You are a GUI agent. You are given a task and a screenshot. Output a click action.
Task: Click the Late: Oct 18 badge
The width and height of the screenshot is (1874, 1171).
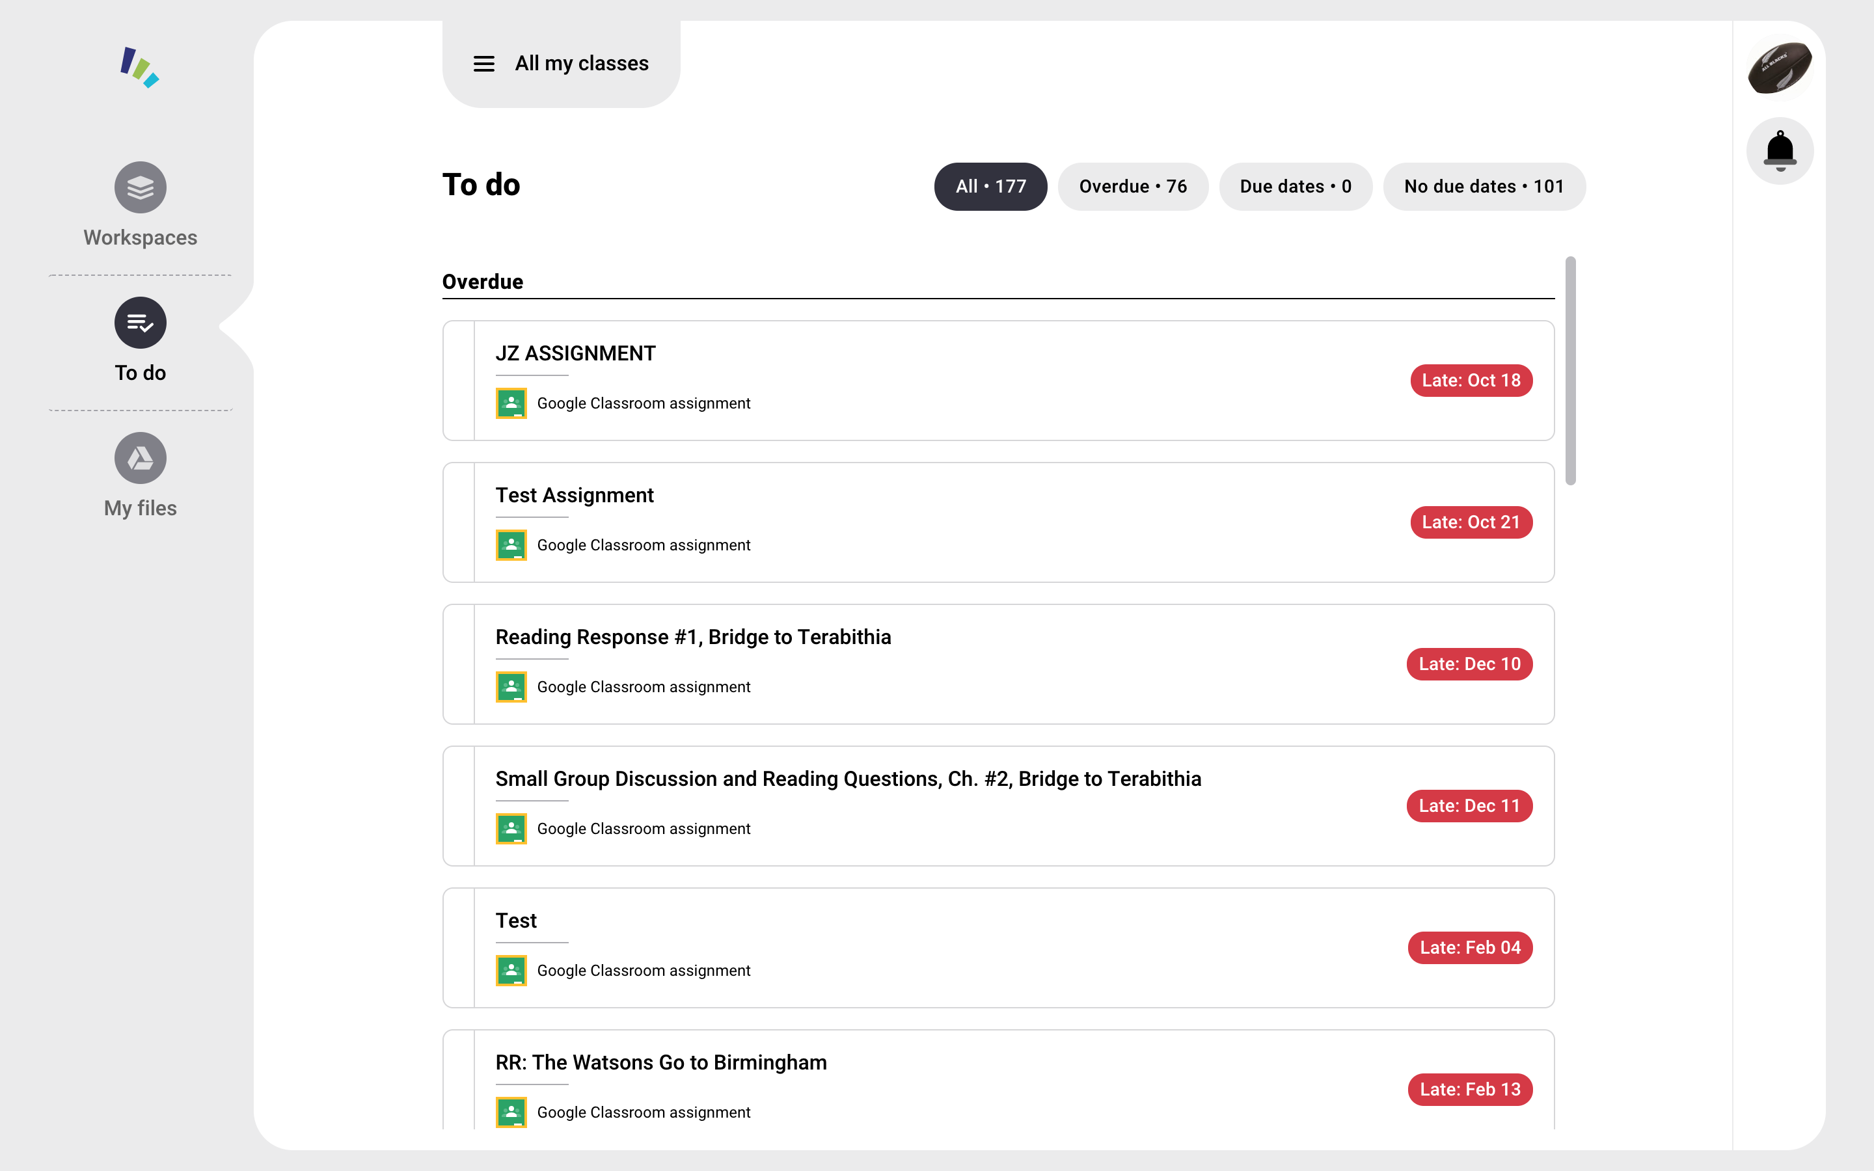(1471, 381)
